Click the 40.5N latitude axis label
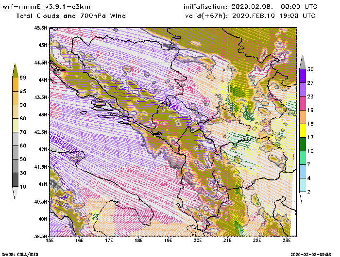This screenshot has width=340, height=257. point(40,202)
